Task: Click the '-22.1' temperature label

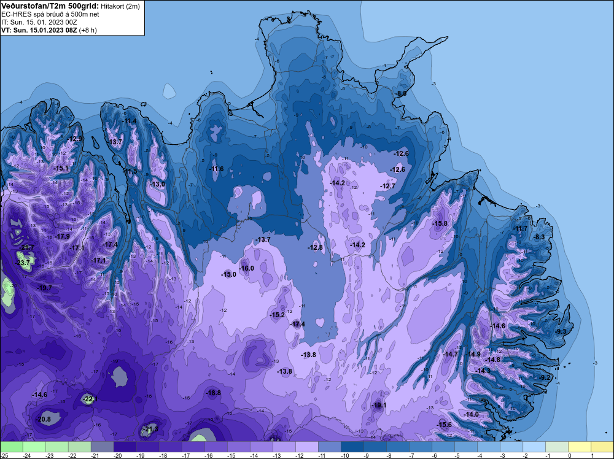Action: [90, 399]
